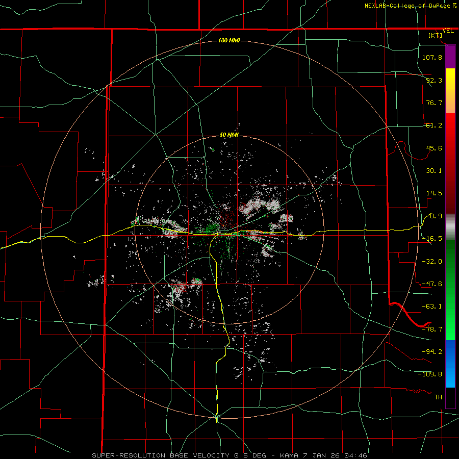
Task: Click the SUPER-RESOLUTION BASE VELOCITY caption
Action: point(229,455)
